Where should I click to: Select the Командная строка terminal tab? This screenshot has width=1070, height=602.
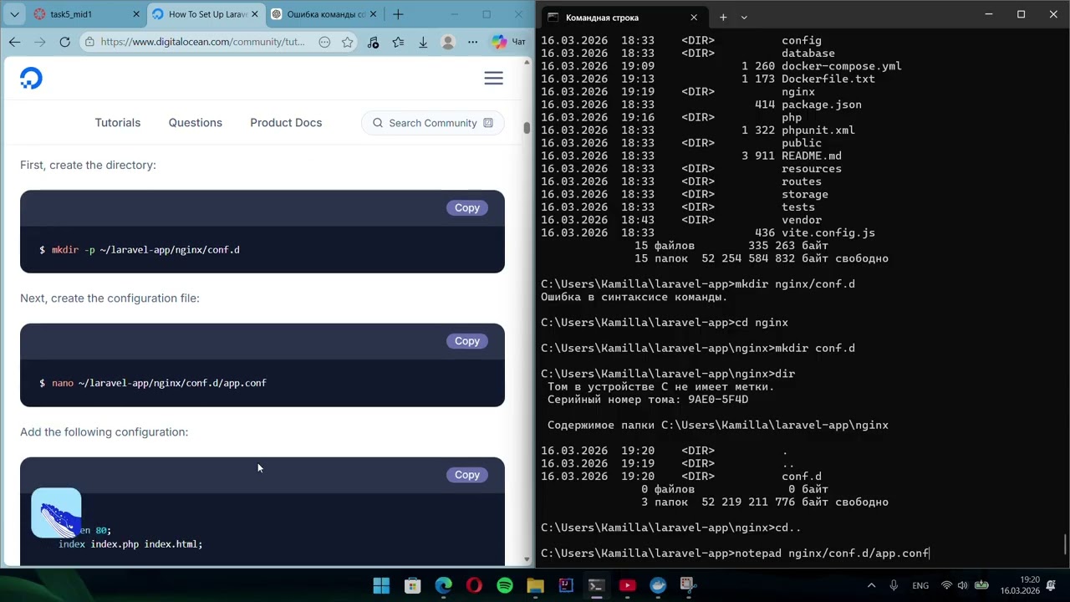point(623,17)
